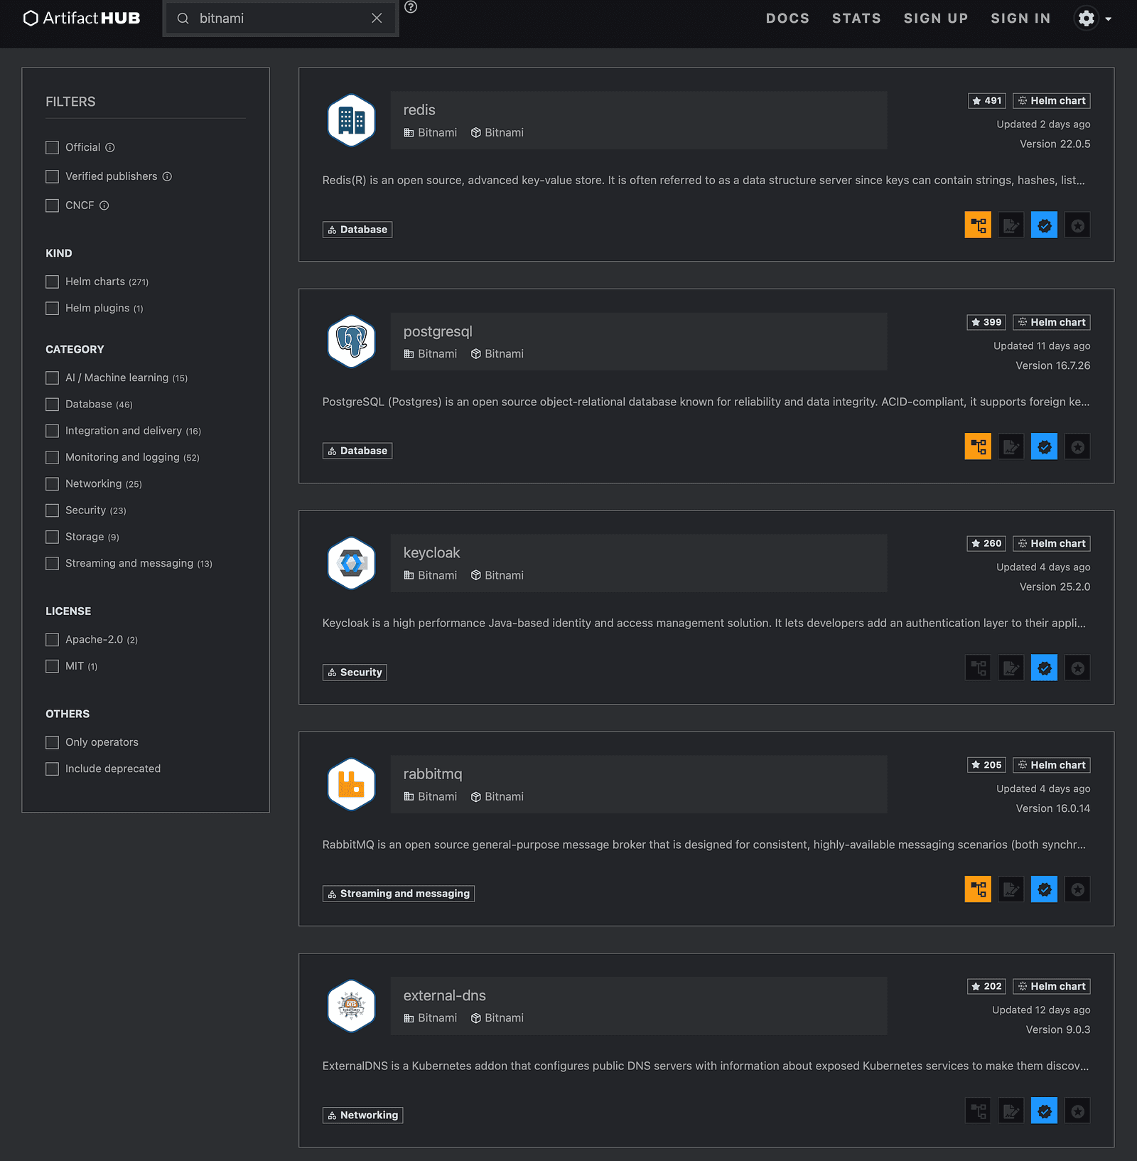Tick the Storage category checkbox
Screen dimensions: 1137x1161
point(52,537)
